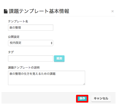Close the 課題テンプレート基本情報 dialog with the X
The width and height of the screenshot is (117, 105).
[112, 11]
